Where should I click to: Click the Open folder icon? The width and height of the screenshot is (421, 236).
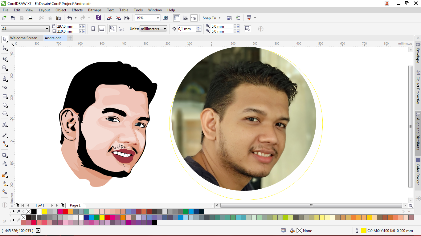[x=13, y=18]
